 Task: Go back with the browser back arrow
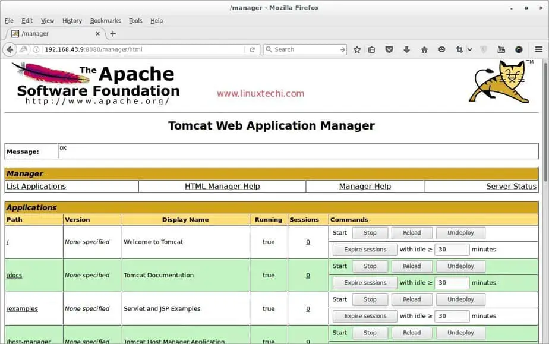click(10, 49)
